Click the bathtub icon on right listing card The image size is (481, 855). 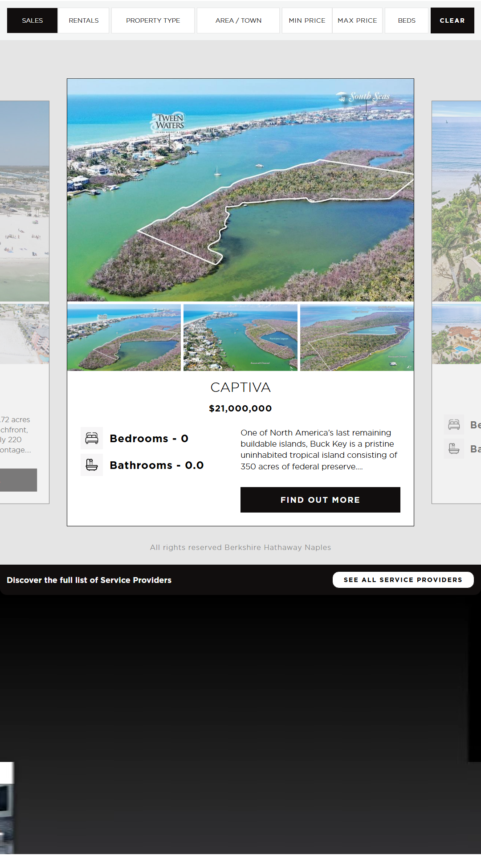tap(454, 448)
